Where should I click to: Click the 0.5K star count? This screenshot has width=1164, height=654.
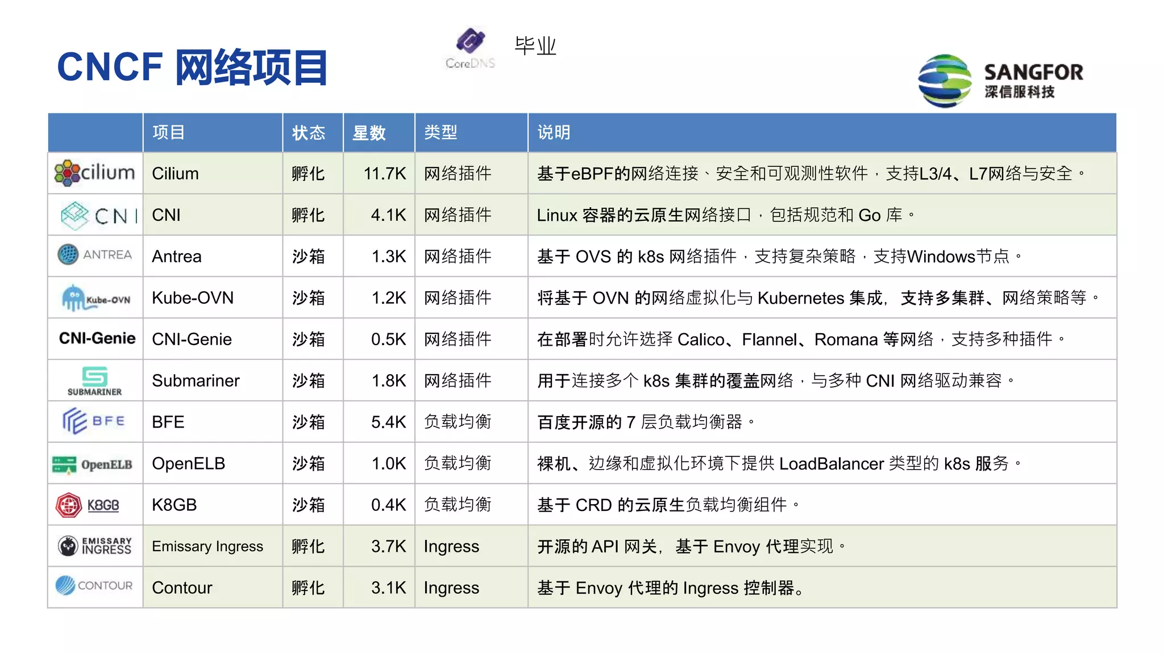(x=389, y=339)
